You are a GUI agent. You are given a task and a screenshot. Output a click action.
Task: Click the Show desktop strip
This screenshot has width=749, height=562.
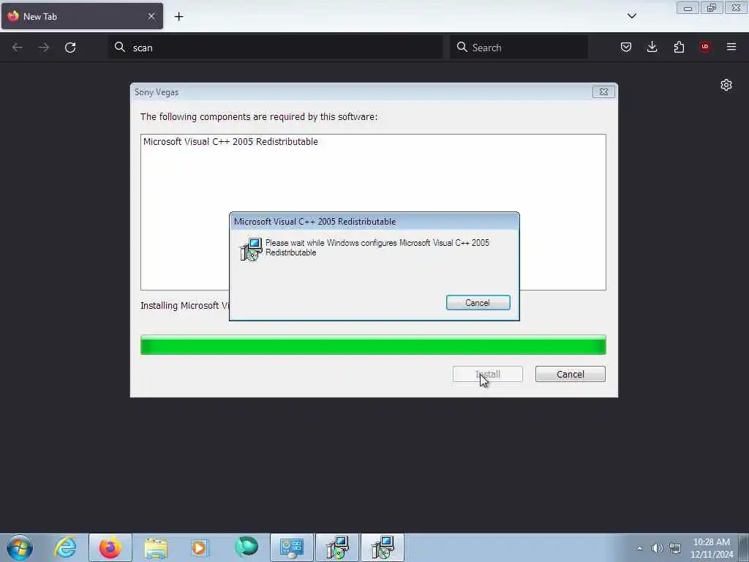tap(744, 547)
